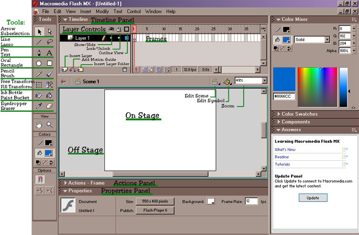This screenshot has height=235, width=359.
Task: Open the Solid fill style dropdown
Action: click(327, 40)
